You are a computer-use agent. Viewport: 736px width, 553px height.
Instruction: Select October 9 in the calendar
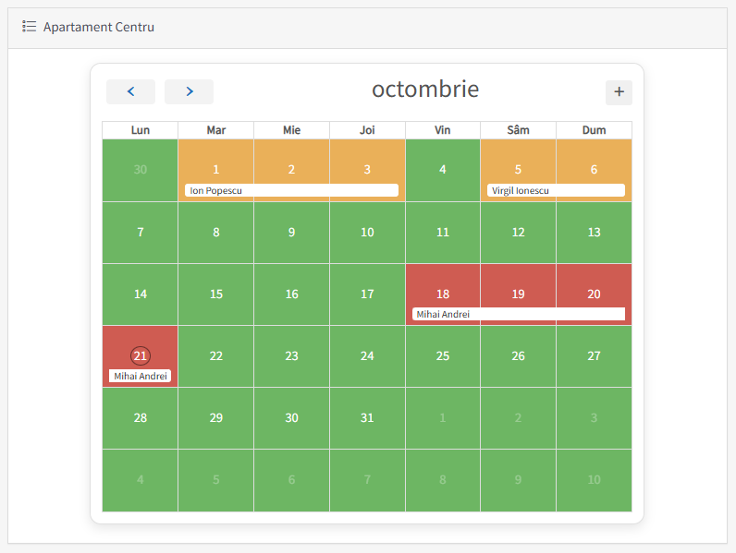coord(291,233)
